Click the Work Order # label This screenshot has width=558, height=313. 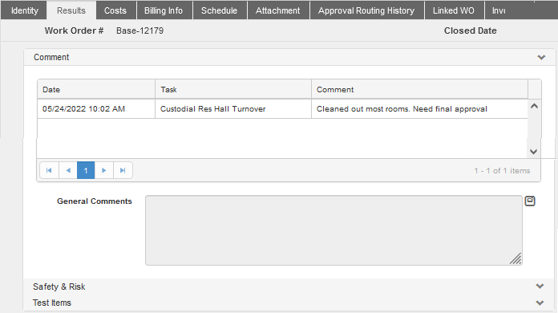(x=74, y=30)
